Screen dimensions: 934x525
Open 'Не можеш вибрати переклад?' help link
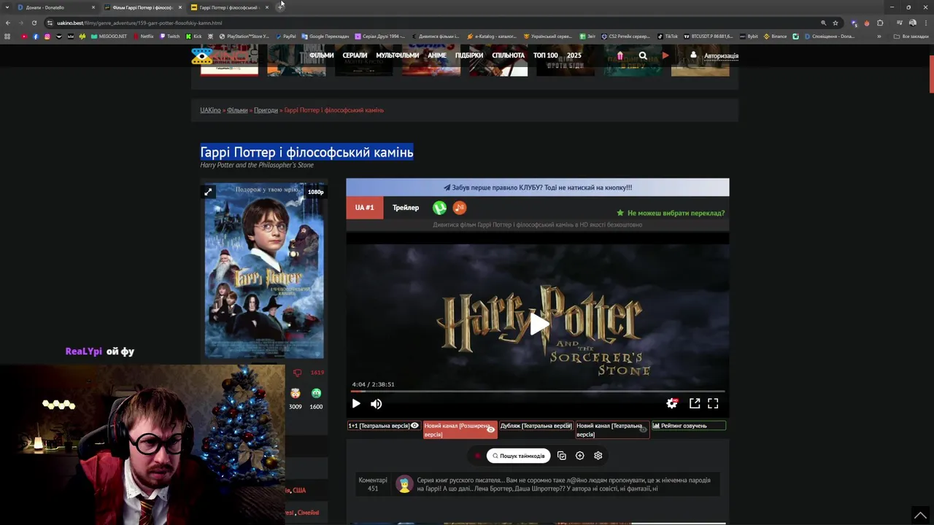671,213
